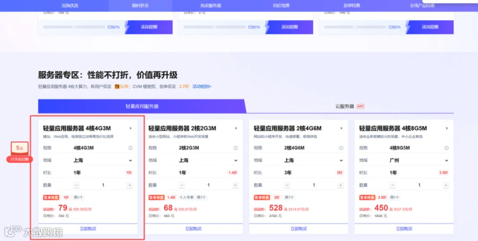Expand 上海 region dropdown on 4核4G3M card
478x241 pixels.
tap(103, 160)
